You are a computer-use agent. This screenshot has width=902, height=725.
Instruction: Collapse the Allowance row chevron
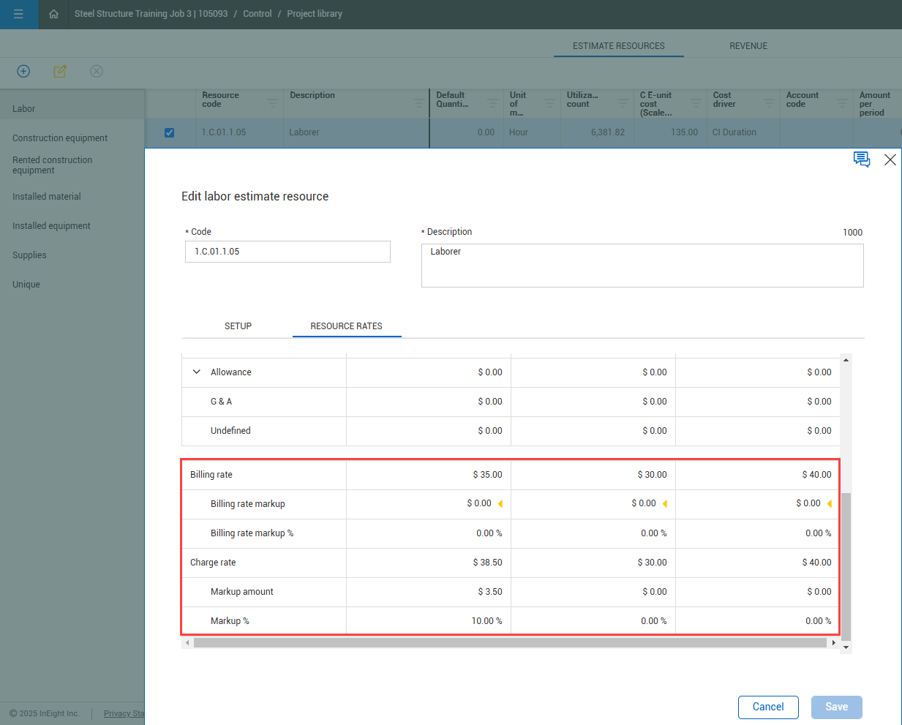click(x=196, y=372)
